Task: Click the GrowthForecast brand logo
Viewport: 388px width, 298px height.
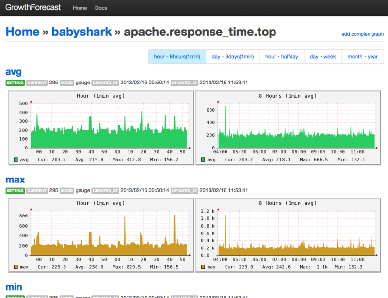Action: pos(33,7)
